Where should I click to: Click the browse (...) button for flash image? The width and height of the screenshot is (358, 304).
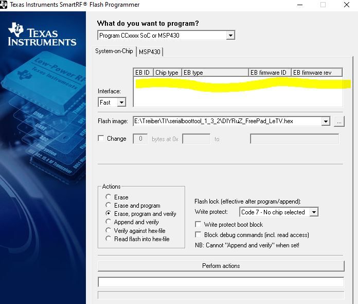pyautogui.click(x=339, y=121)
